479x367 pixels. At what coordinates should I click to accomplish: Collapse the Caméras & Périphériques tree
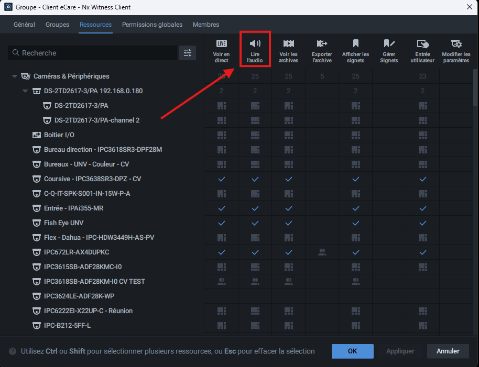pyautogui.click(x=15, y=76)
